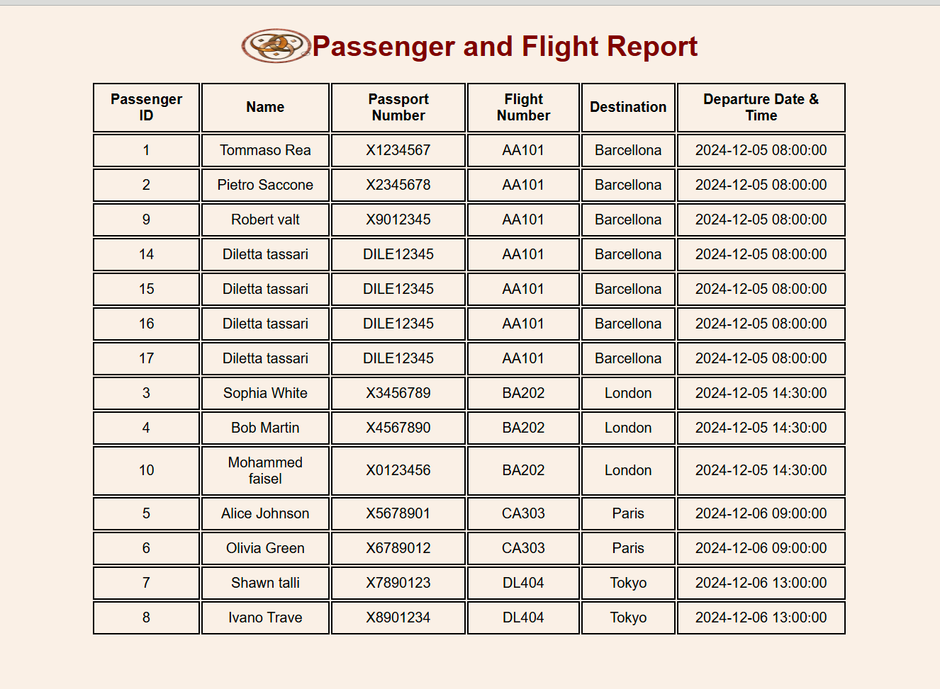Screen dimensions: 940x689
Task: Click passport number X6789012
Action: [398, 548]
